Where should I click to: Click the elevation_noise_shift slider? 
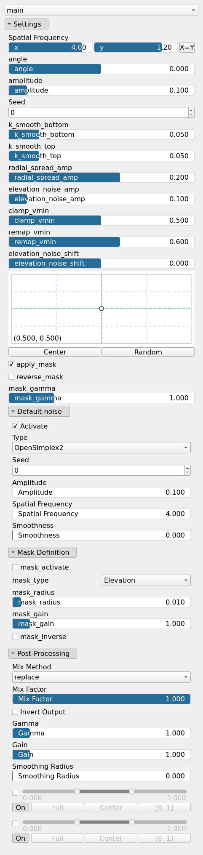coord(101,263)
